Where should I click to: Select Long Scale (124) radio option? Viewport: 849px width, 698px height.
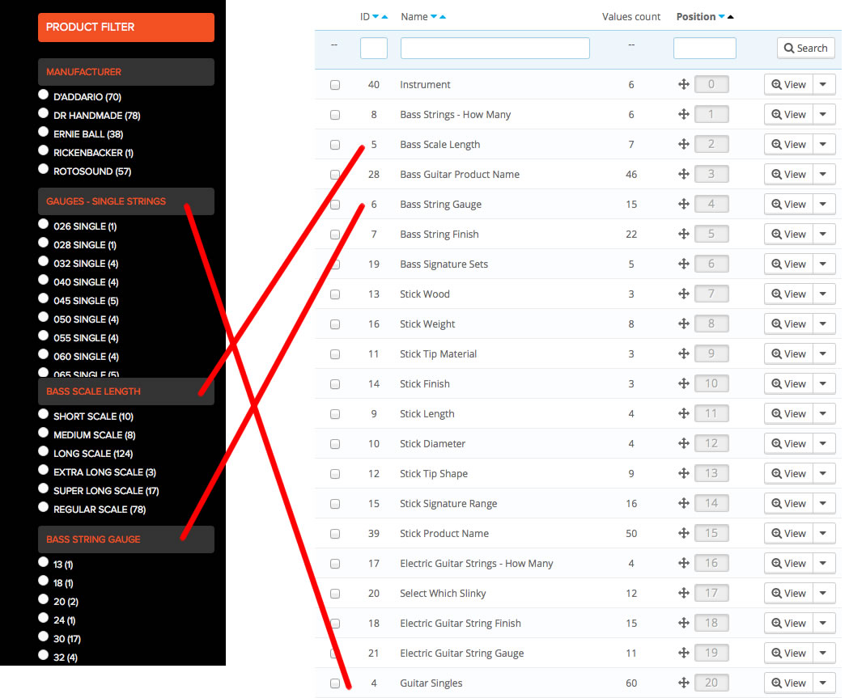pyautogui.click(x=44, y=451)
